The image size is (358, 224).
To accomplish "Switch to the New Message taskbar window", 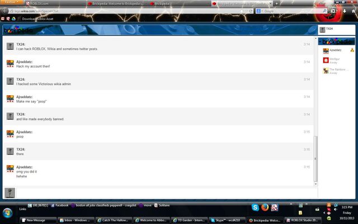I will click(39, 220).
